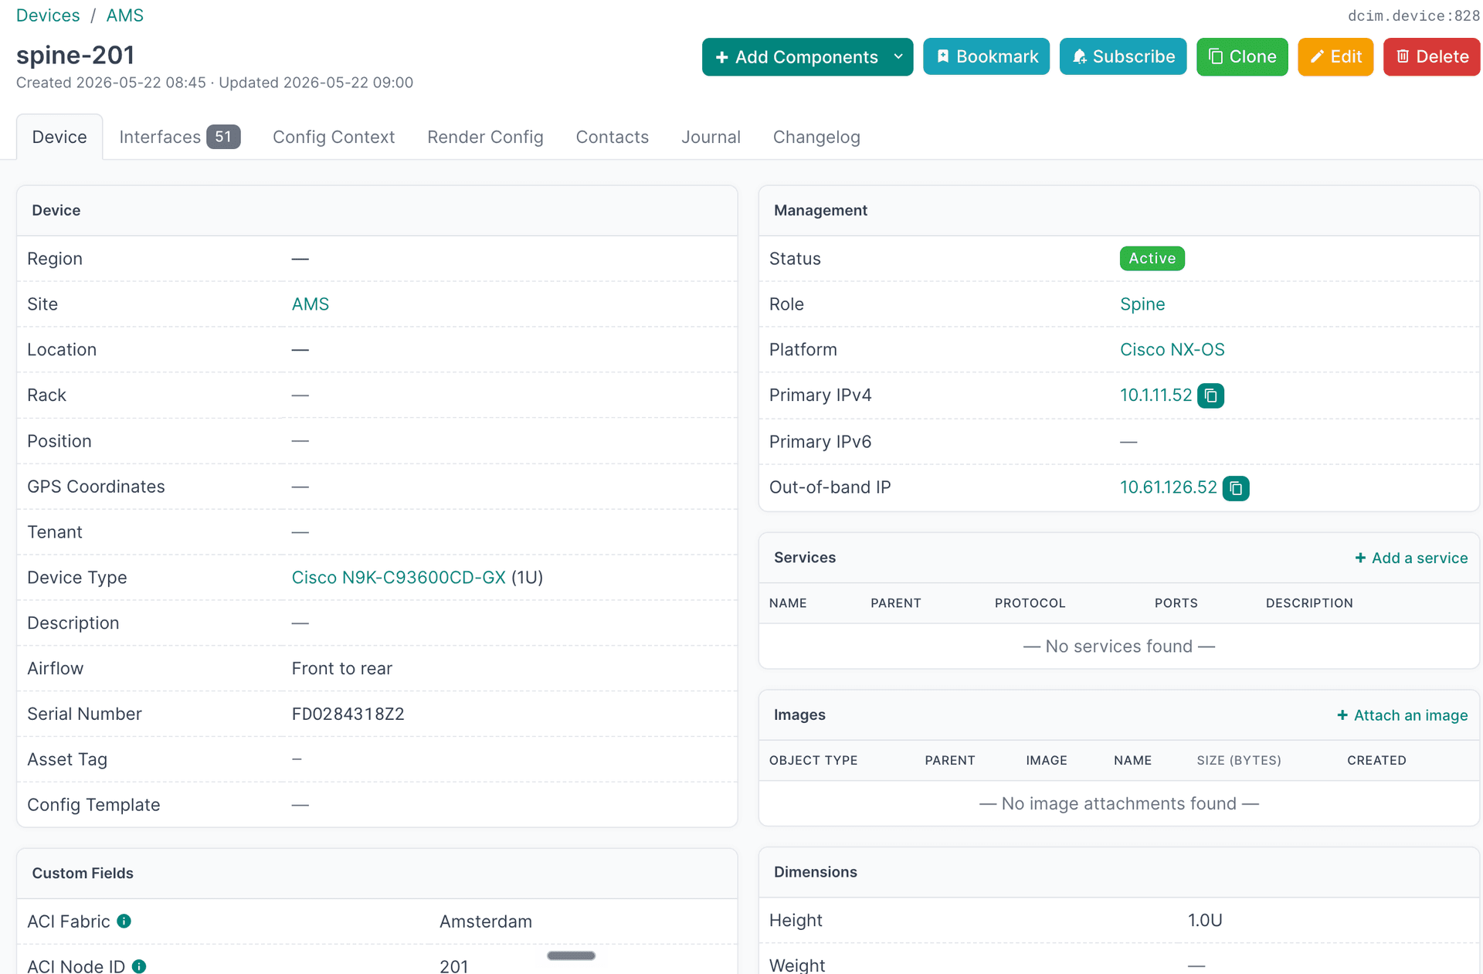Add a service to this device
This screenshot has height=974, width=1483.
pyautogui.click(x=1411, y=558)
